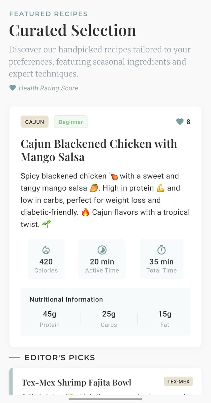Tap the Active Time clock icon
Screen dimensions: 211x403
[x=102, y=250]
